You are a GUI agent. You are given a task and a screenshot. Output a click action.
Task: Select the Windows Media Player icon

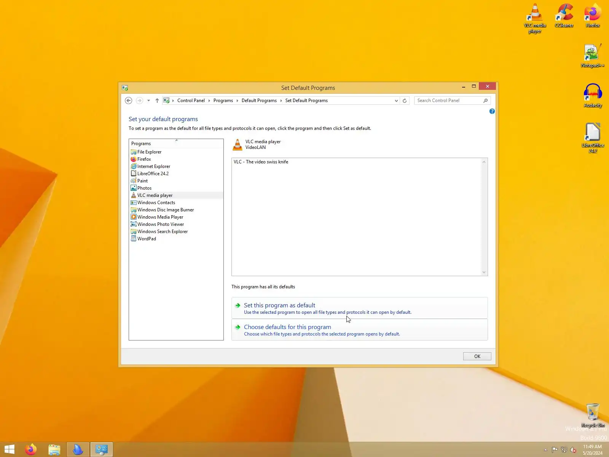134,217
